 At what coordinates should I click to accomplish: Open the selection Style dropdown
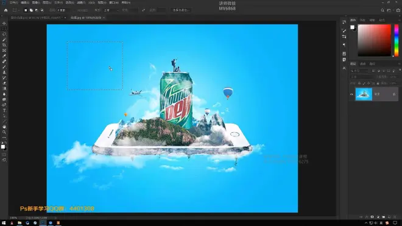(x=111, y=10)
